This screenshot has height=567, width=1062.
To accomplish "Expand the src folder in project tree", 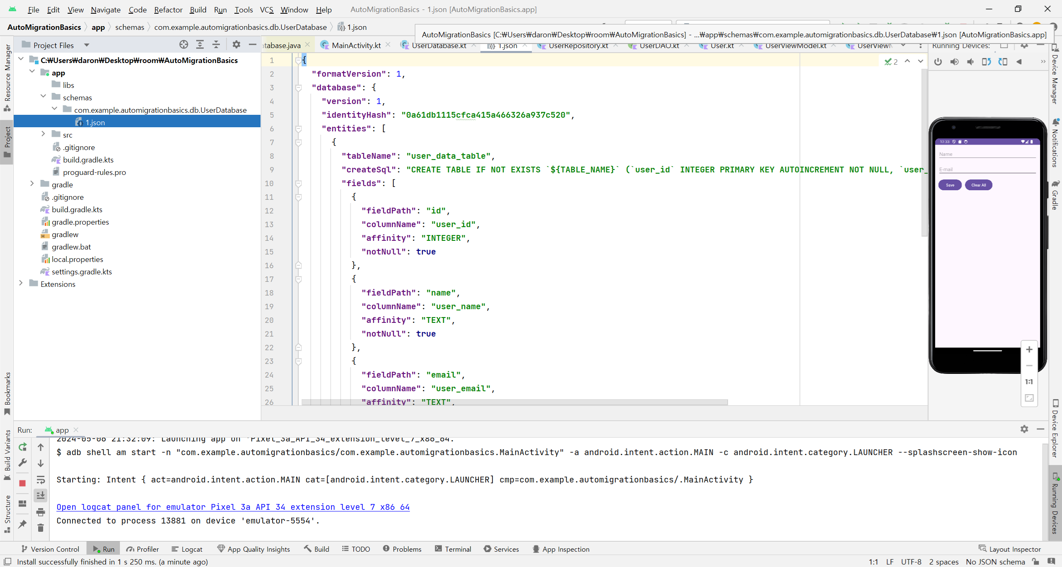I will [43, 134].
